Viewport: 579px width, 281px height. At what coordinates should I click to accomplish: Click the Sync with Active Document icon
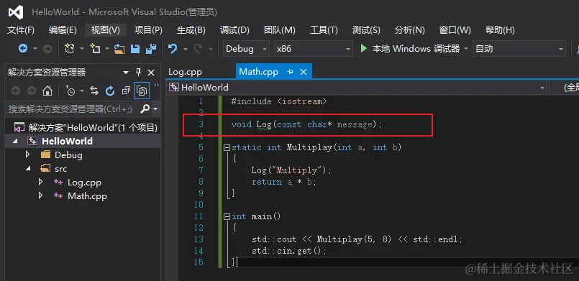click(94, 91)
